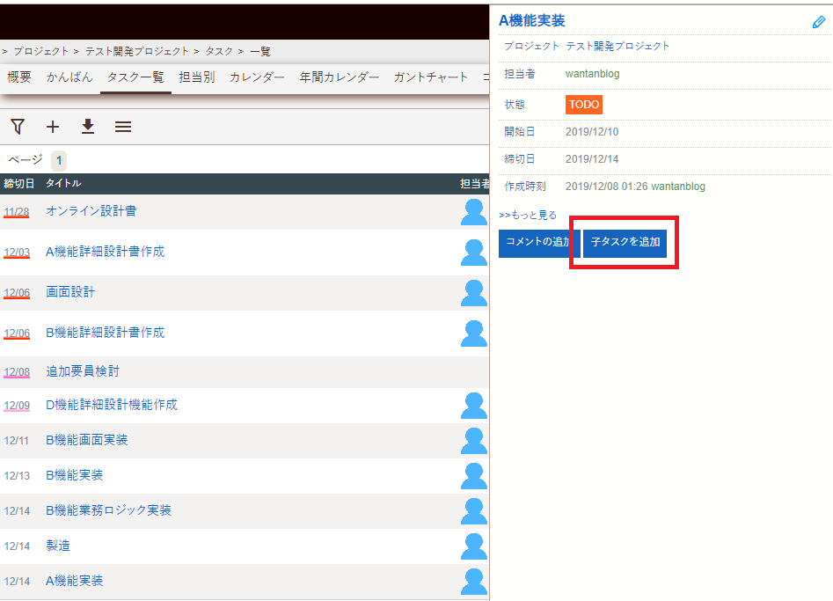
Task: Click 一覧 in the breadcrumb
Action: (x=260, y=51)
